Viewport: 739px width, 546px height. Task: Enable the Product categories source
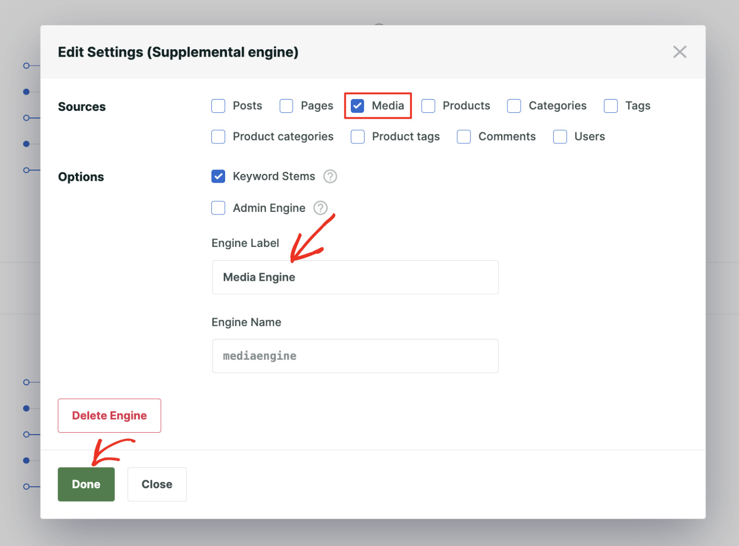(x=218, y=136)
